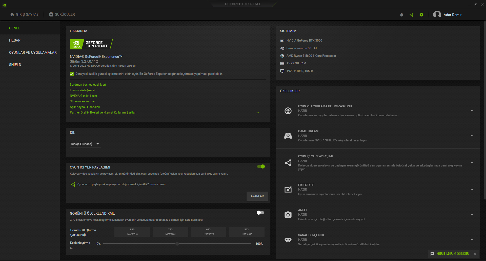Expand the GAMESTREAM feature row

click(472, 136)
